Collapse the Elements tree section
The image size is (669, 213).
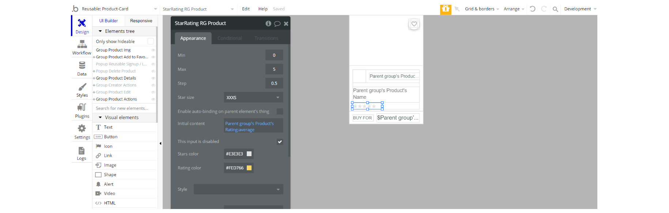[x=100, y=31]
